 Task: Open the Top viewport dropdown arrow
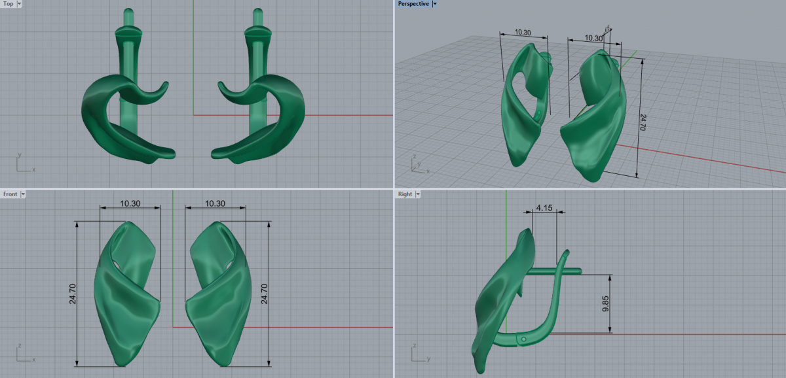pyautogui.click(x=19, y=4)
